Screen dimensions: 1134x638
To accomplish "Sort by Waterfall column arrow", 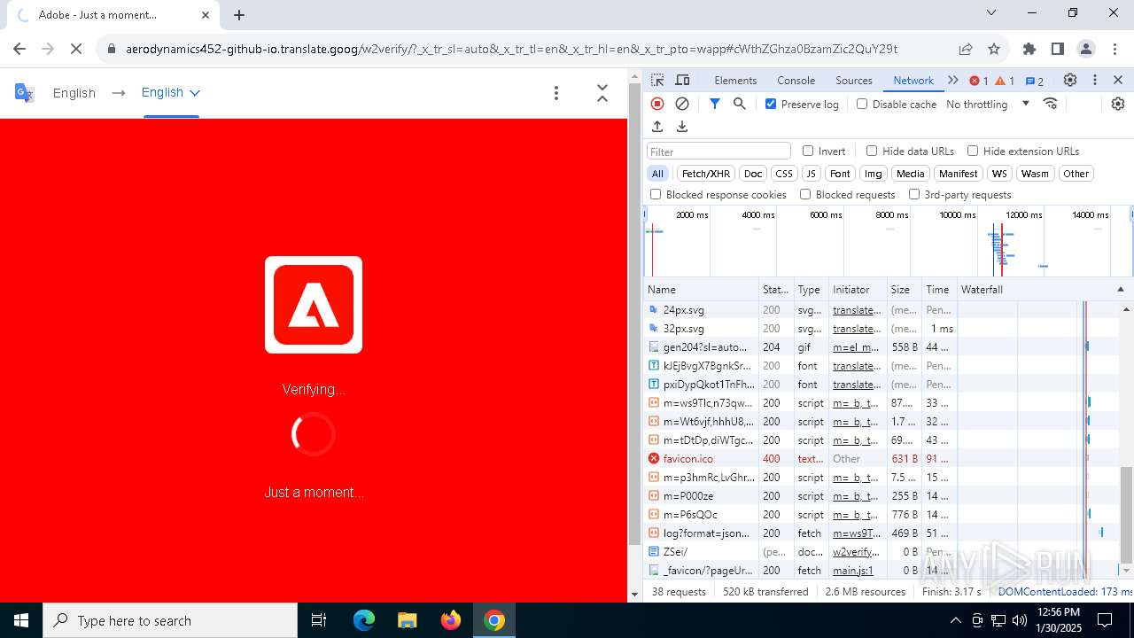I will pyautogui.click(x=1120, y=290).
